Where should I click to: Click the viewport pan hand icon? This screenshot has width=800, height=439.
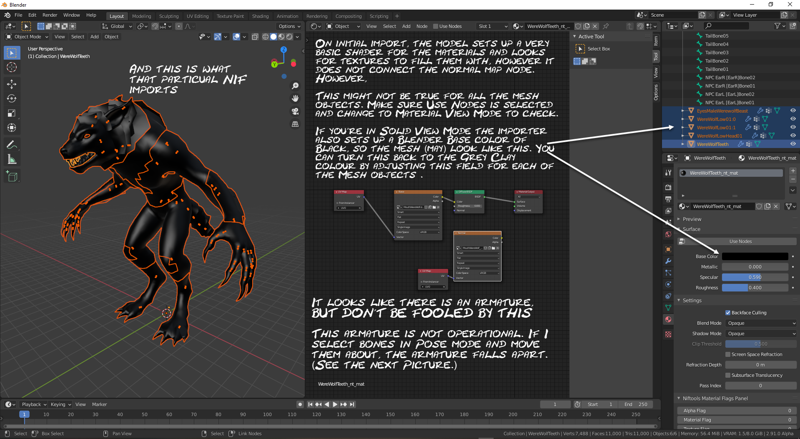pyautogui.click(x=295, y=98)
